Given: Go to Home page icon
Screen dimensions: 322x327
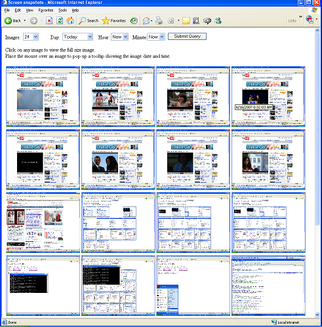Looking at the screenshot, I should click(70, 21).
